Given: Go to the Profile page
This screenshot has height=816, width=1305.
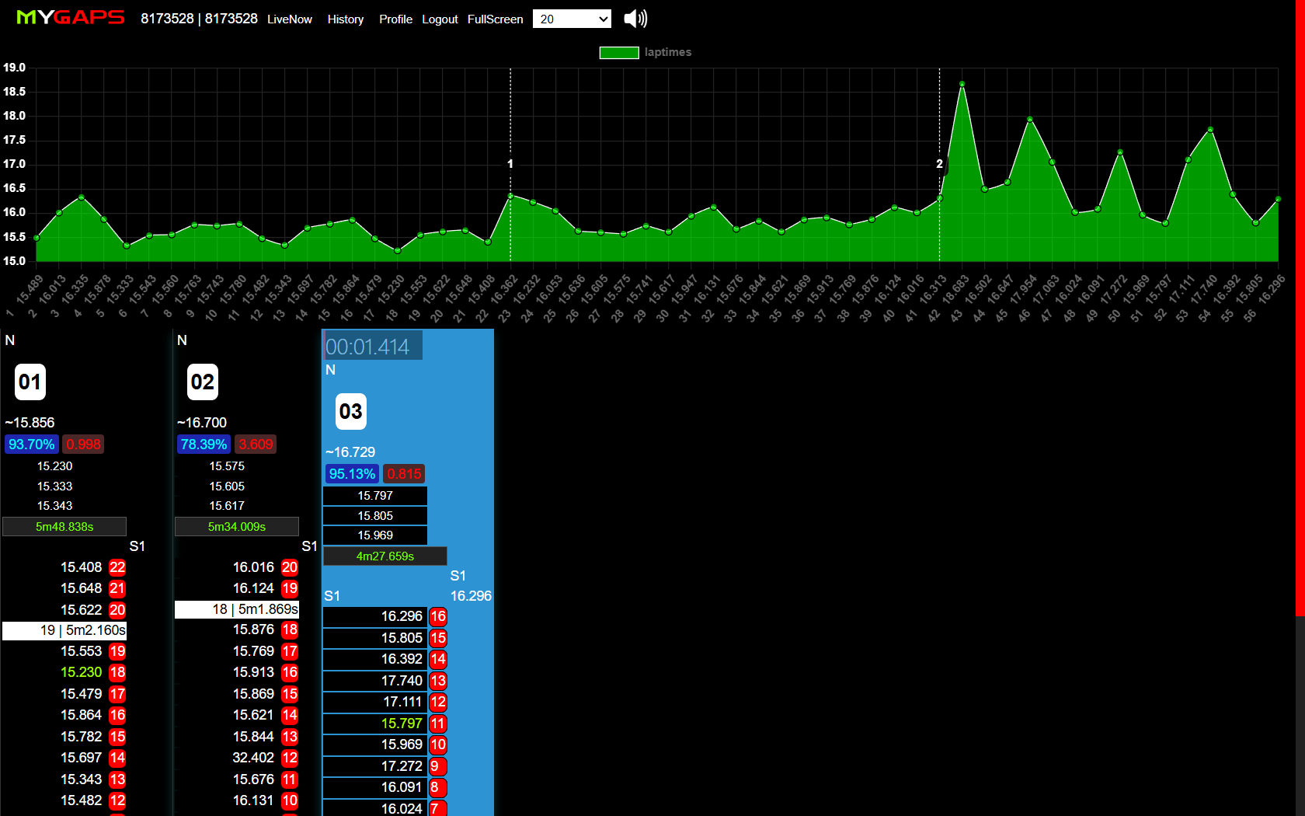Looking at the screenshot, I should tap(395, 19).
